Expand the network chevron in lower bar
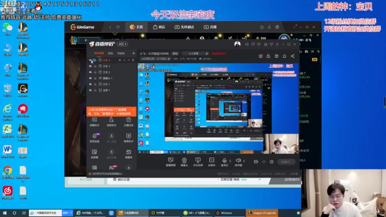 pyautogui.click(x=260, y=179)
